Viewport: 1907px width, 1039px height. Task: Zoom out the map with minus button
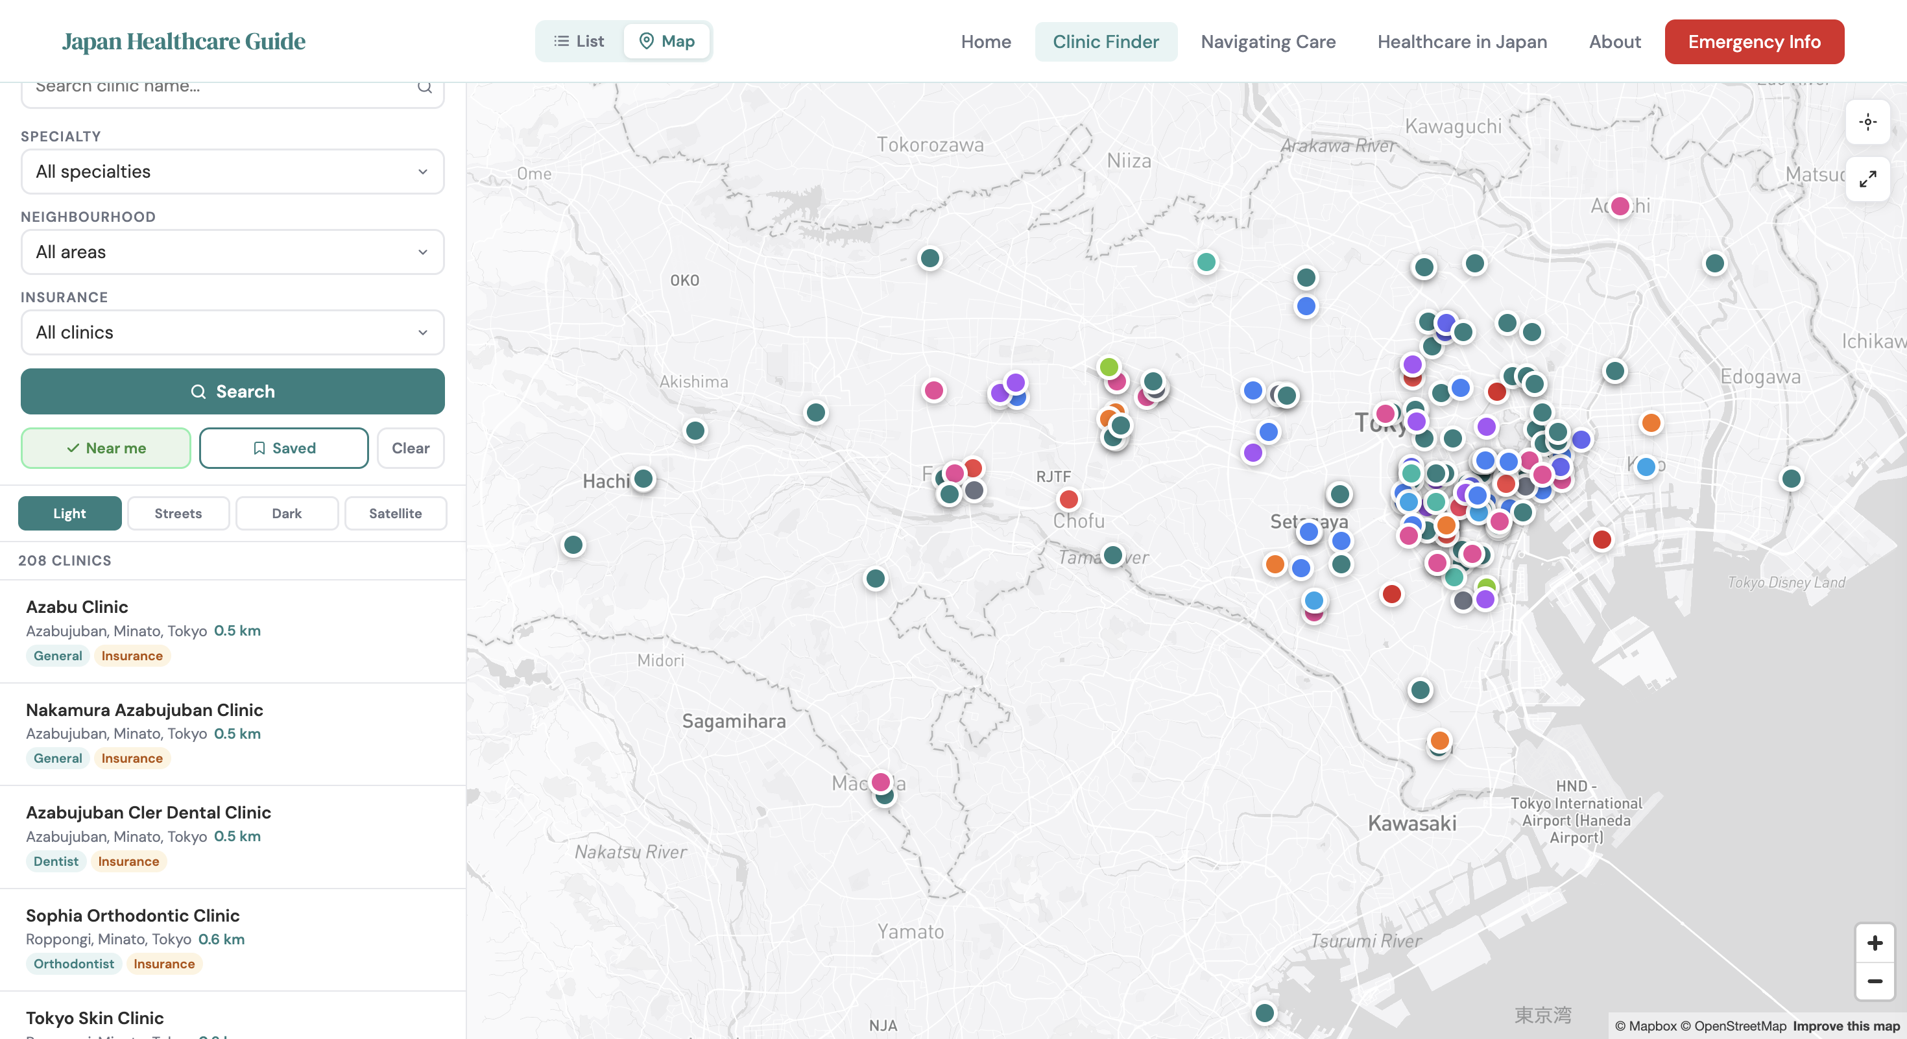point(1875,981)
